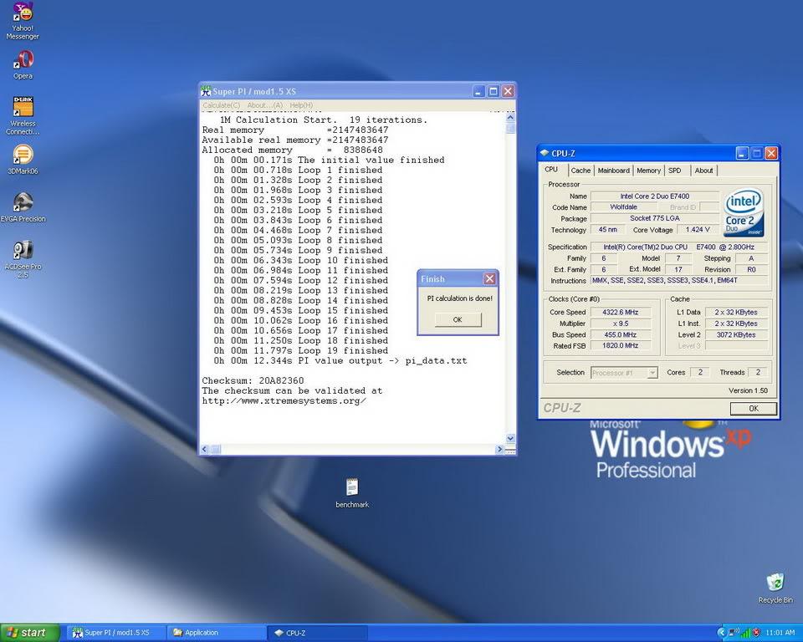Image resolution: width=803 pixels, height=642 pixels.
Task: Switch to Super PI taskbar button
Action: pyautogui.click(x=115, y=633)
